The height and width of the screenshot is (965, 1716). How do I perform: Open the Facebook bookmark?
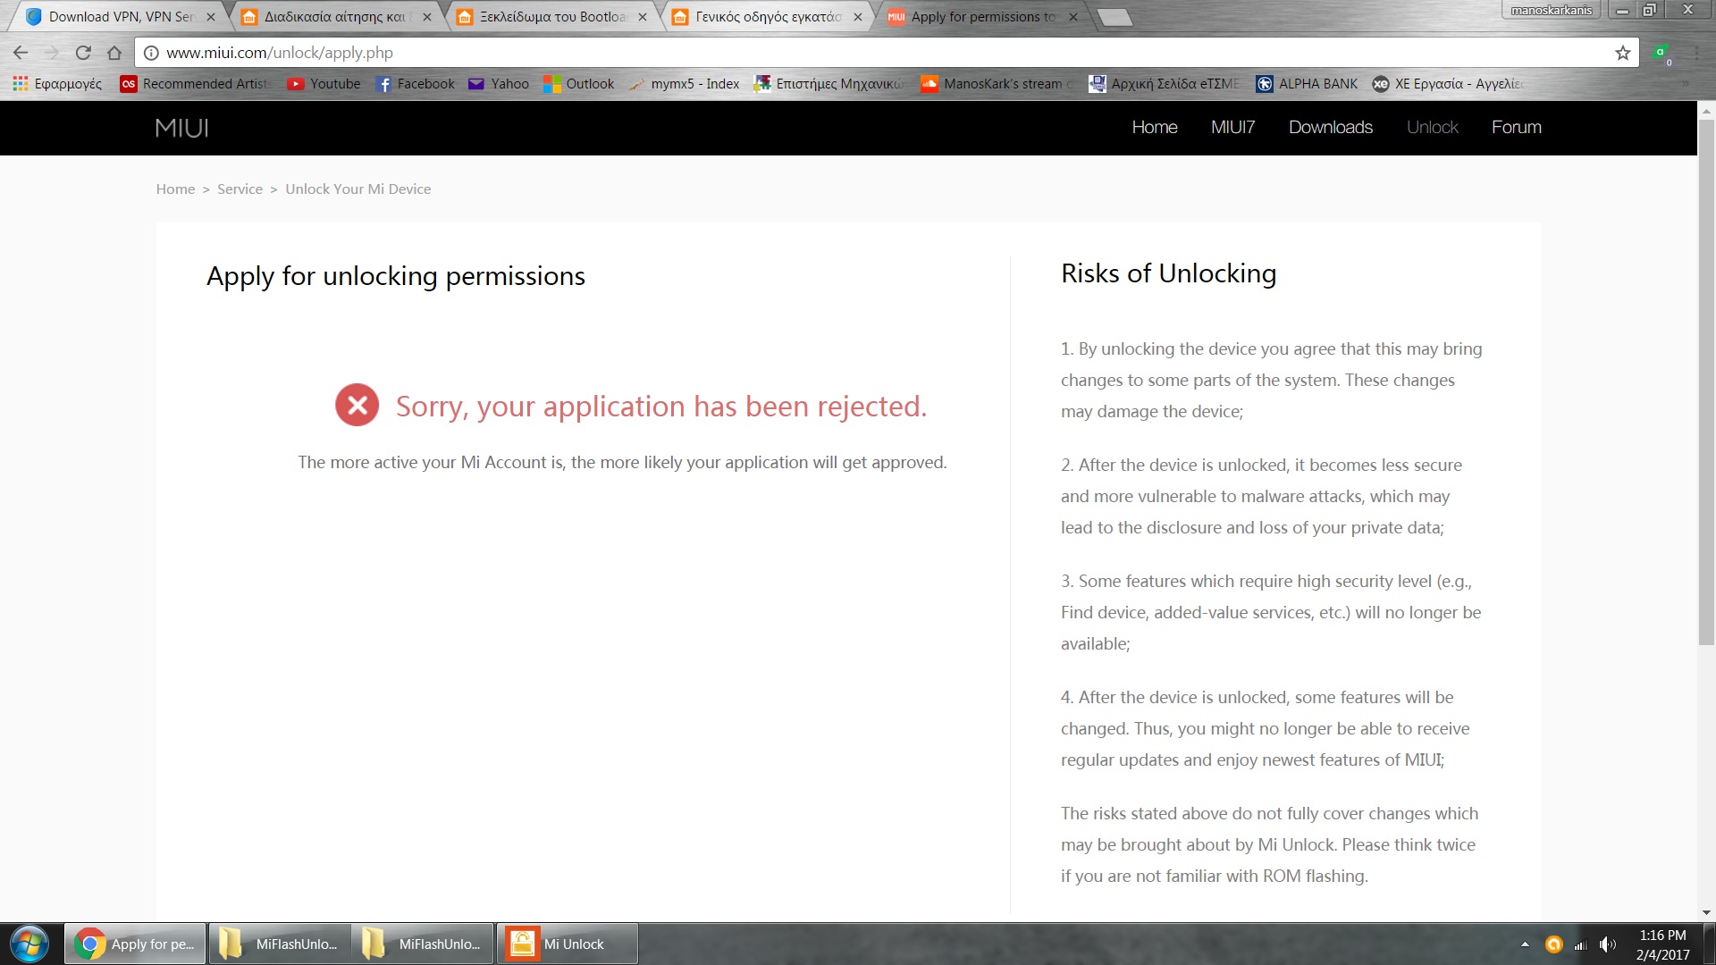[416, 84]
